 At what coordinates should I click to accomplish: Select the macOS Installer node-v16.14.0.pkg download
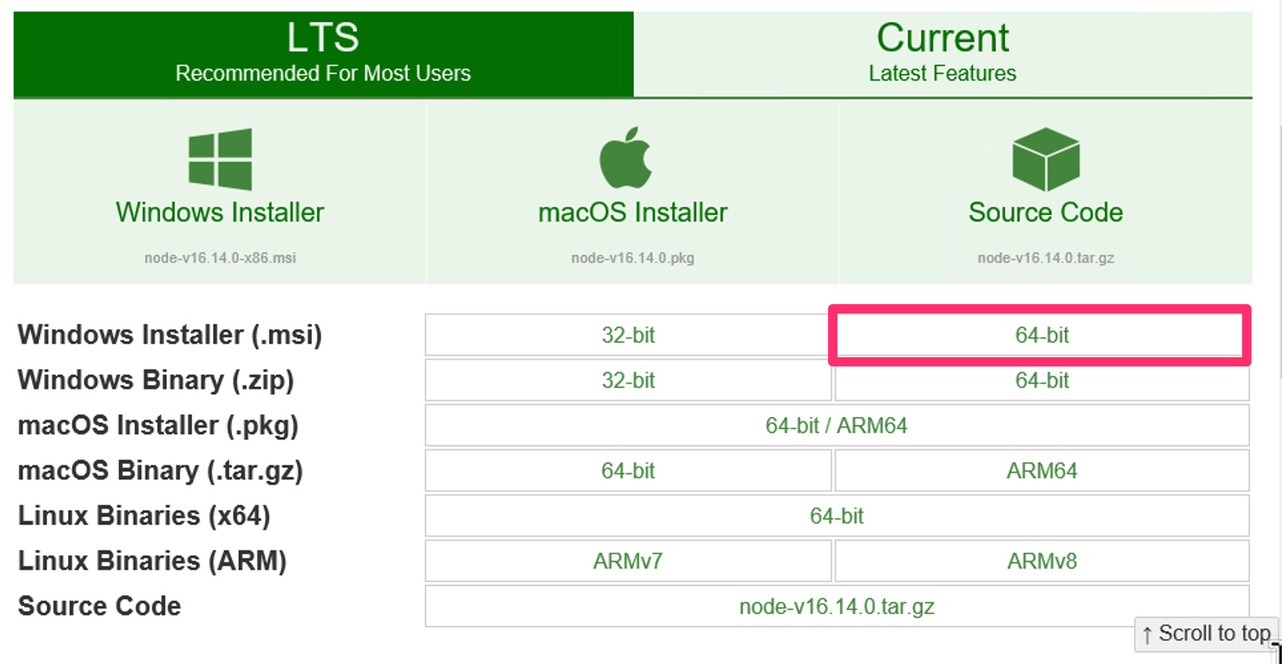632,258
